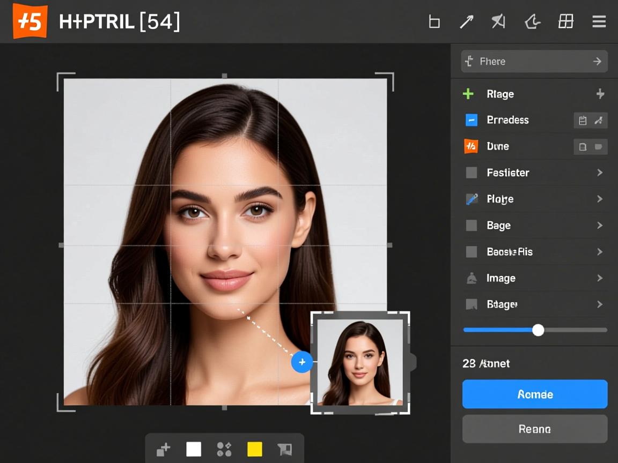Click the blue pen icon beside Plobe
618x463 pixels.
(x=472, y=199)
